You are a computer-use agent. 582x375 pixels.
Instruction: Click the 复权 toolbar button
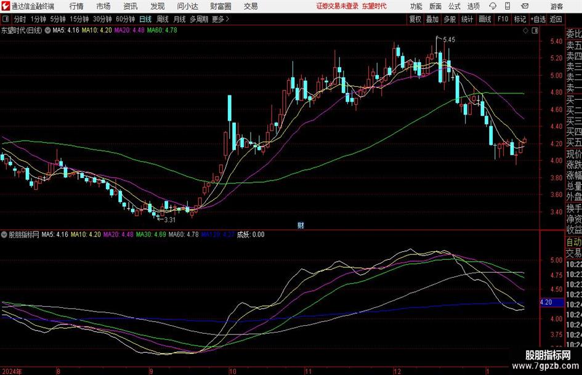click(415, 19)
